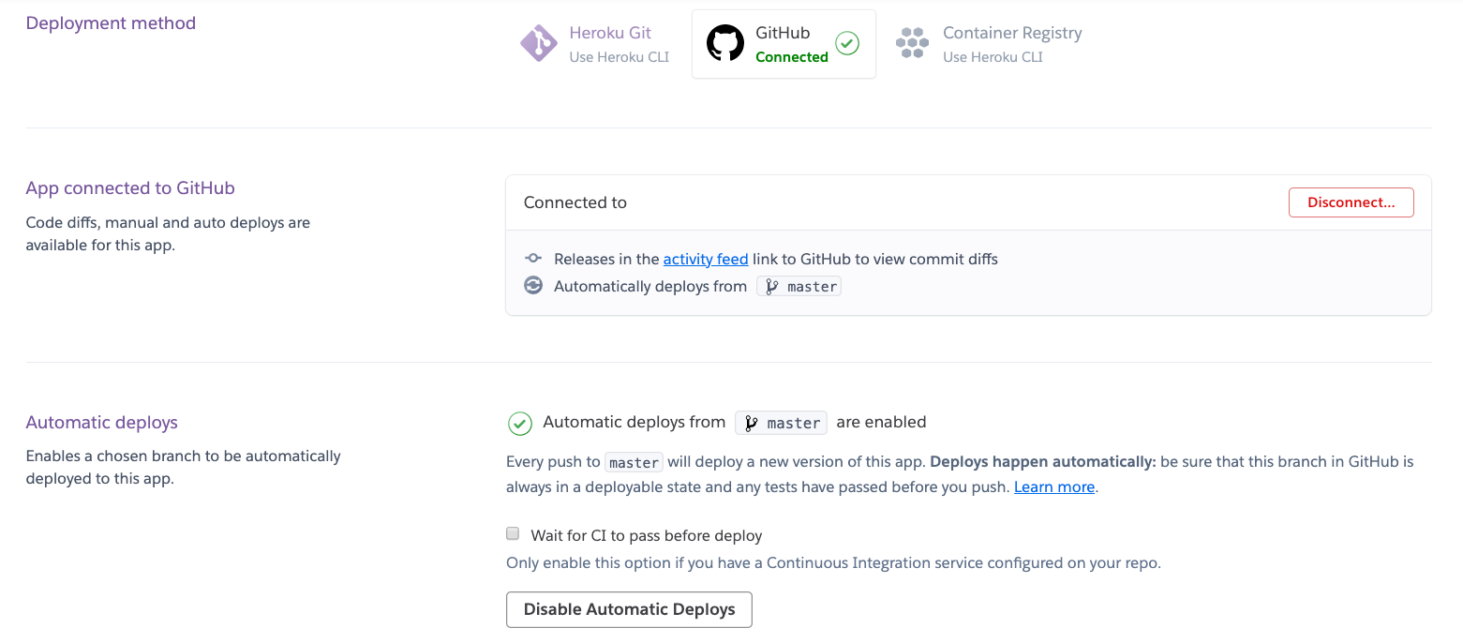The width and height of the screenshot is (1463, 643).
Task: Click Disable Automatic Deploys button
Action: (x=629, y=609)
